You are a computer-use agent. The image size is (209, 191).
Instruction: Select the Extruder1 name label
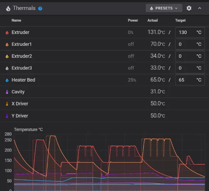[22, 44]
